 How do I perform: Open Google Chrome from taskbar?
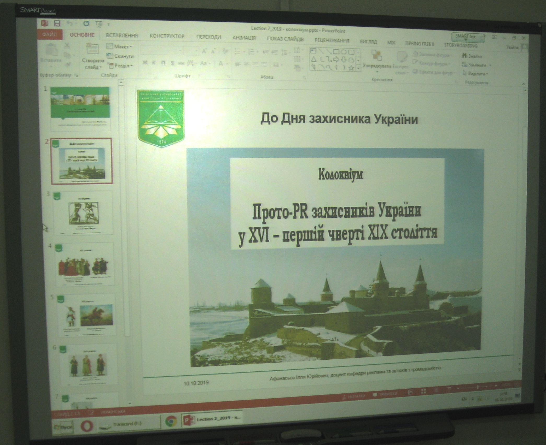pyautogui.click(x=171, y=421)
